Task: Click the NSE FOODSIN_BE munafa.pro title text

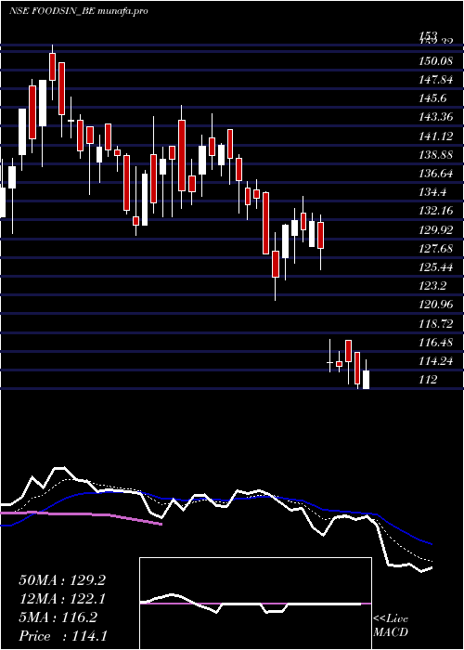Action: pyautogui.click(x=78, y=11)
